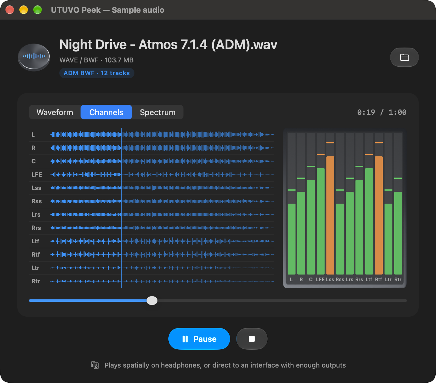The height and width of the screenshot is (383, 436).
Task: Click the L channel waveform row label
Action: pos(33,135)
